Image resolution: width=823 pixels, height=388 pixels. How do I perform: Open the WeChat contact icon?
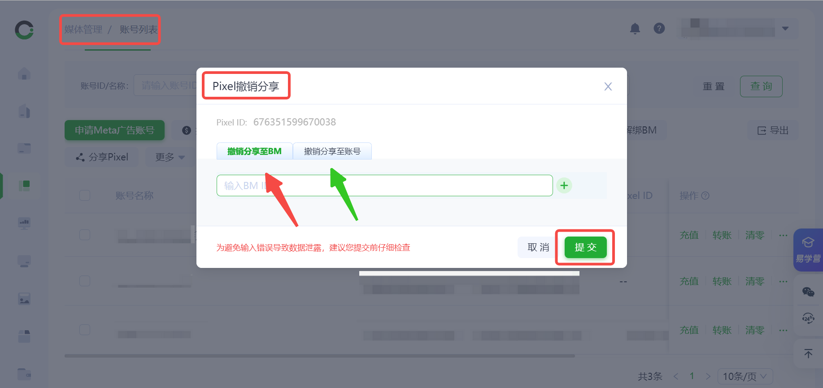tap(808, 292)
